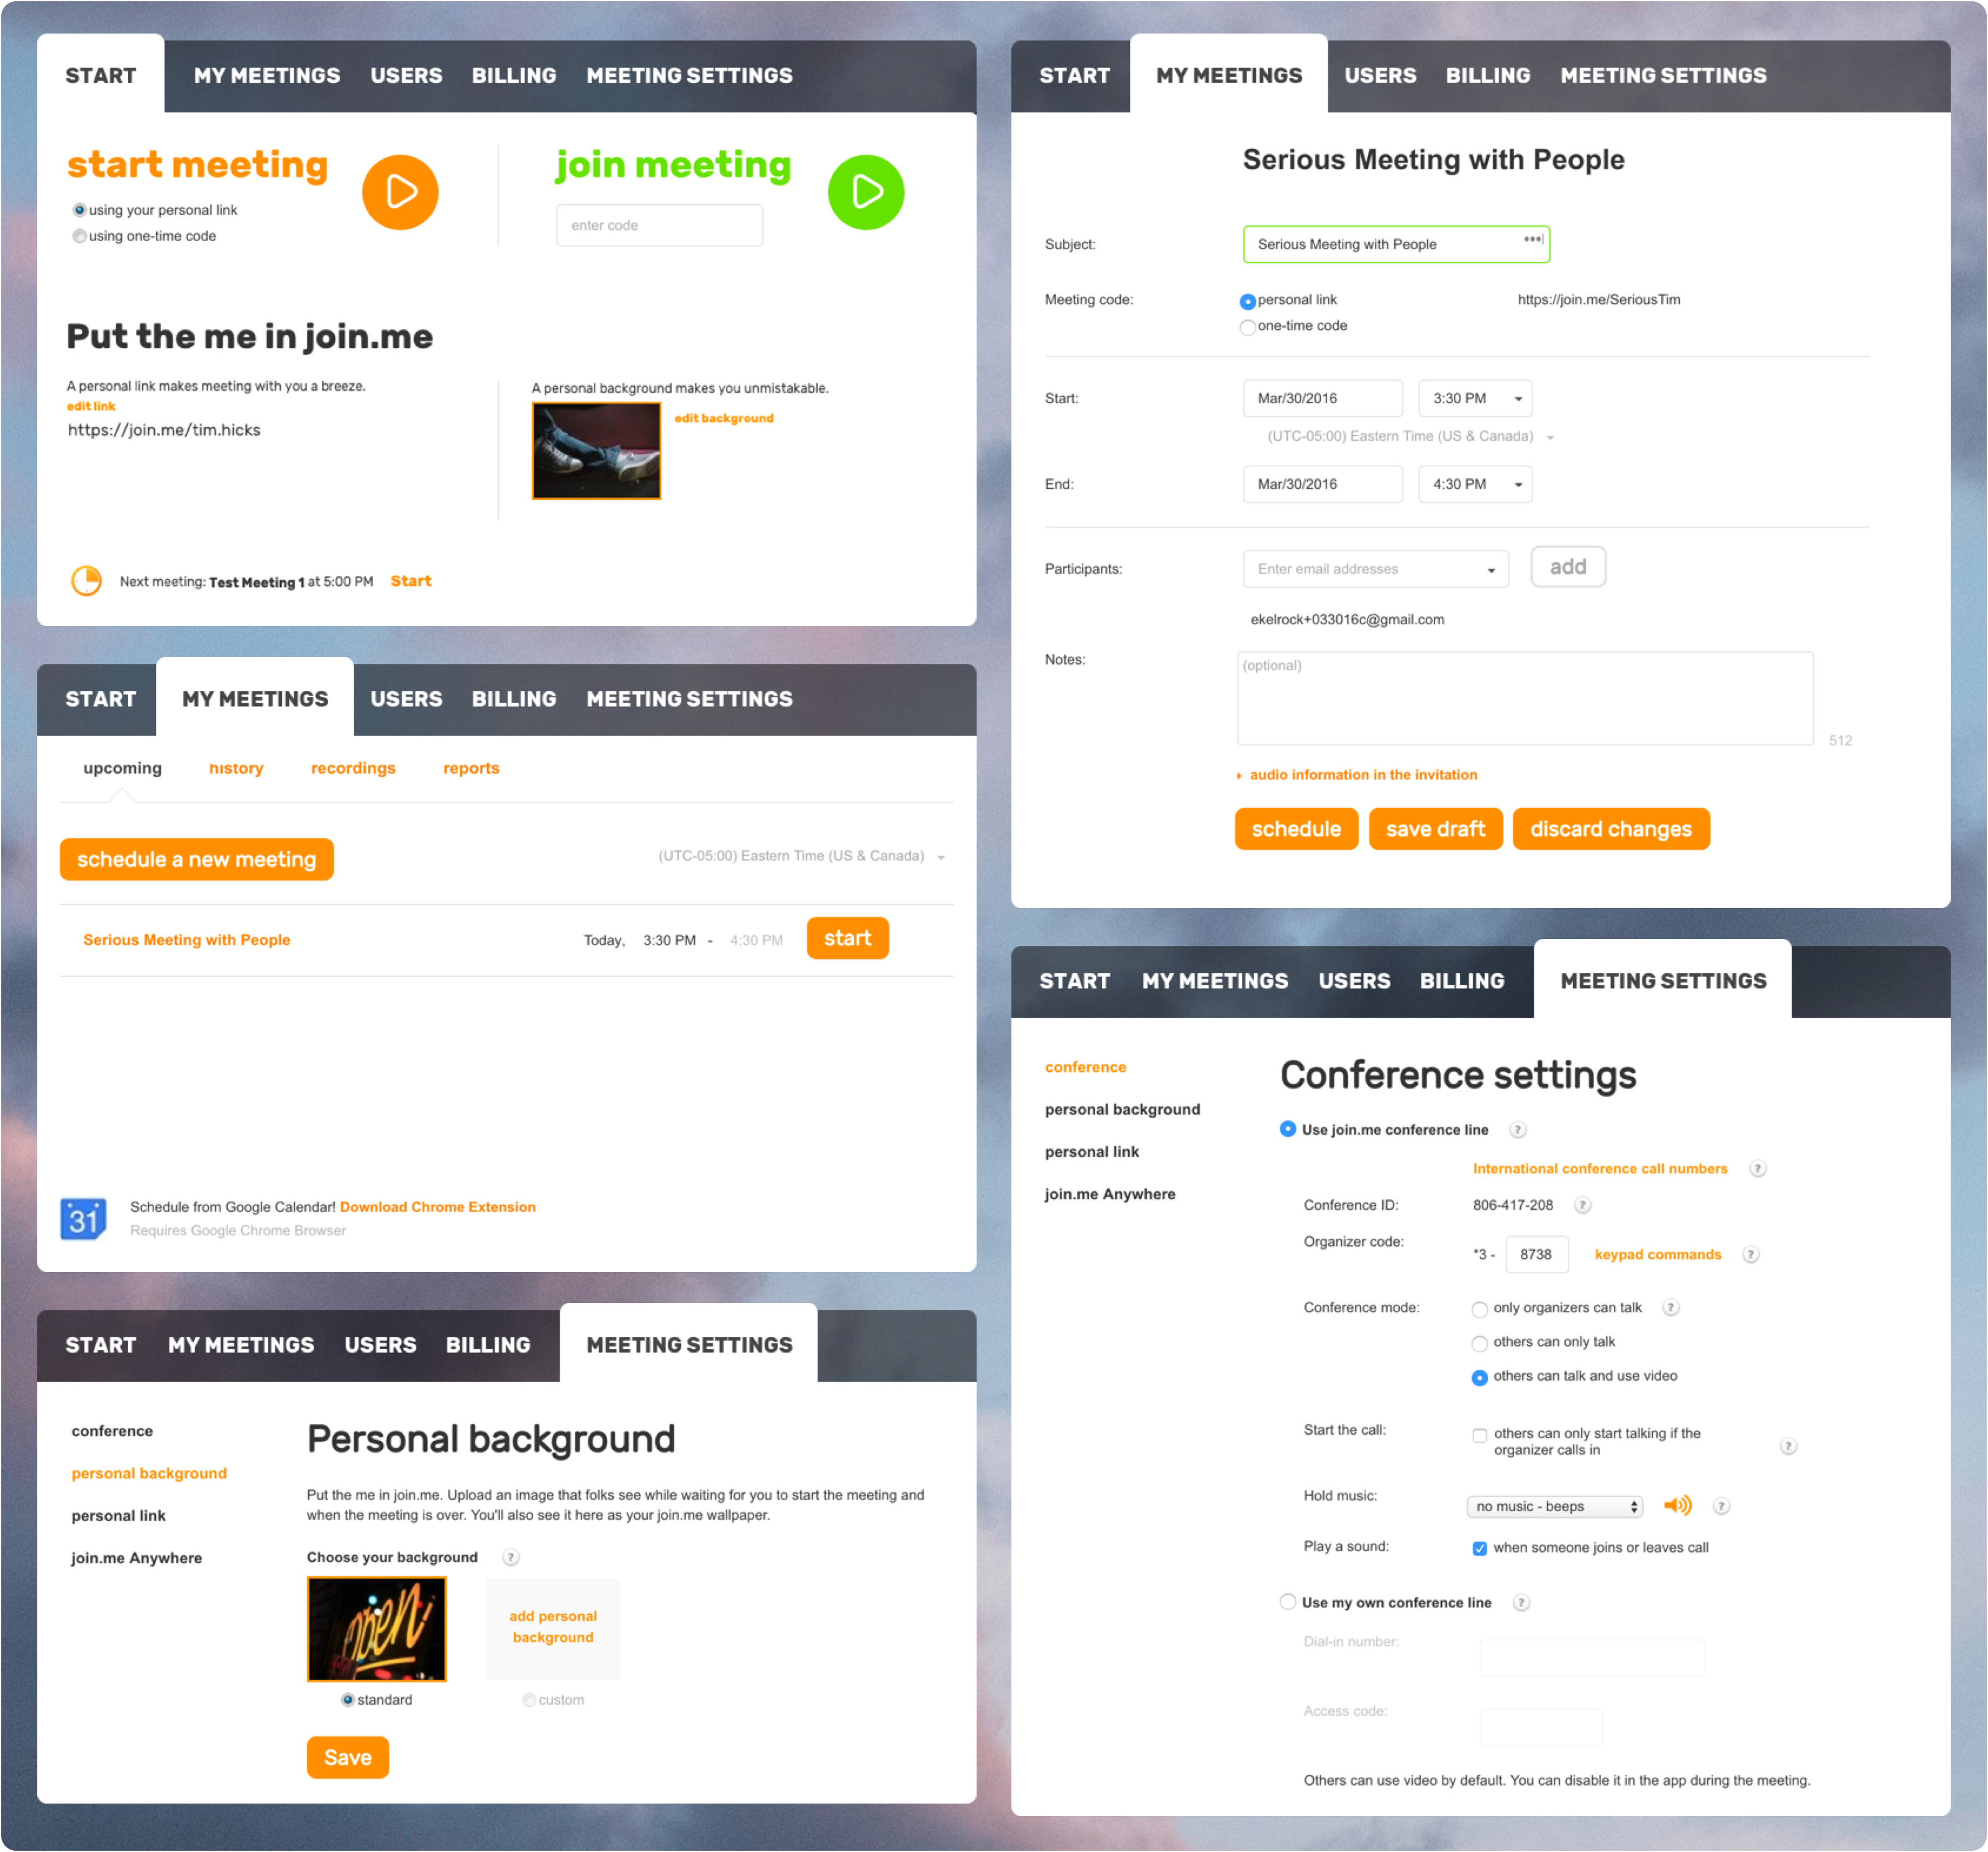1988x1852 pixels.
Task: Select using one-time code radio option
Action: click(80, 236)
